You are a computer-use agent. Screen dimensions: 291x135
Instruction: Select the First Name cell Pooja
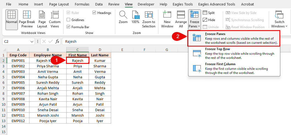click(78, 121)
